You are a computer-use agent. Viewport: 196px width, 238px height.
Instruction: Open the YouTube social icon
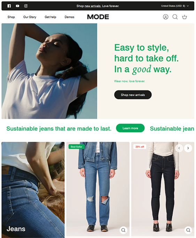tap(17, 6)
